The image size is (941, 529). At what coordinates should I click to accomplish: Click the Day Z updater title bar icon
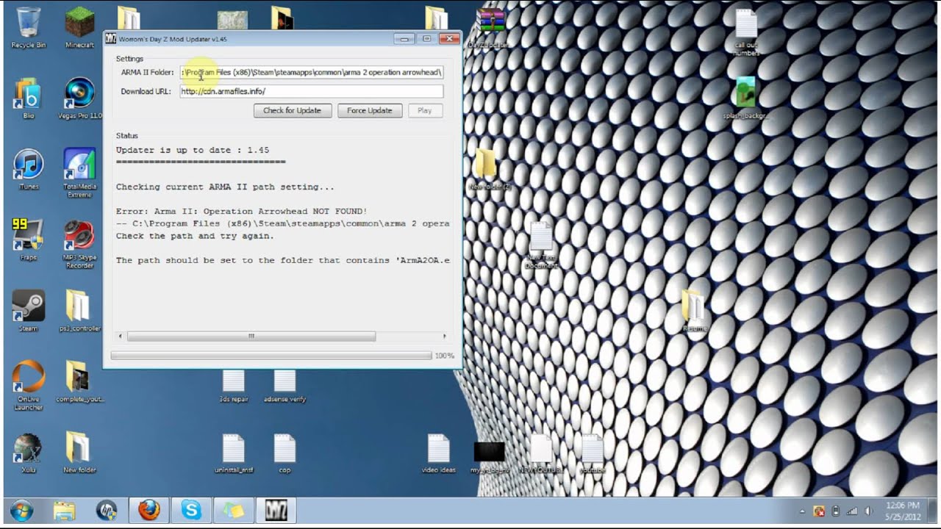point(111,38)
